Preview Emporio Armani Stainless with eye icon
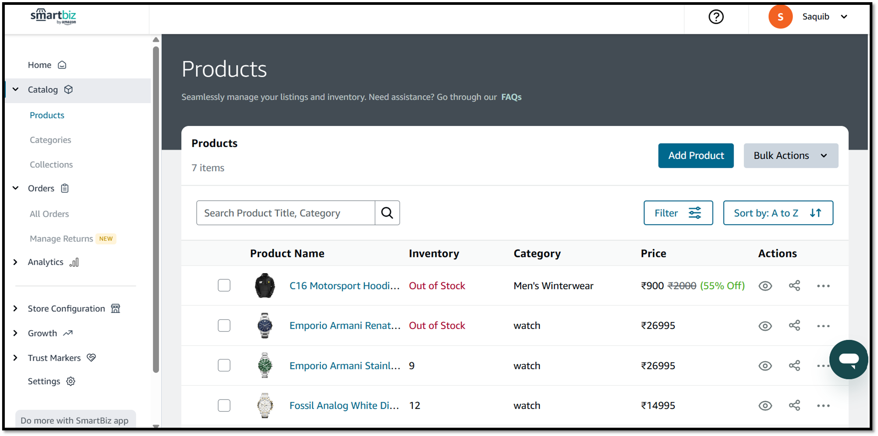 [x=765, y=366]
